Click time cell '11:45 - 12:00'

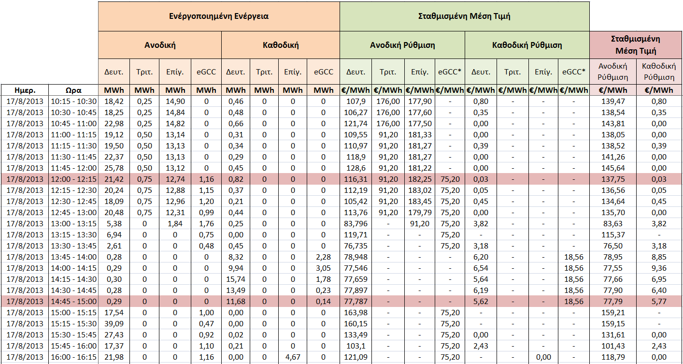pos(74,168)
